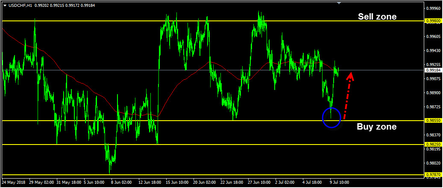The width and height of the screenshot is (443, 188).
Task: Click the 0.98725 price axis label
Action: 433,107
